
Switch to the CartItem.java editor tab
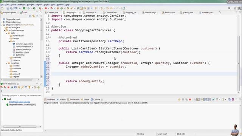[x=51, y=12]
